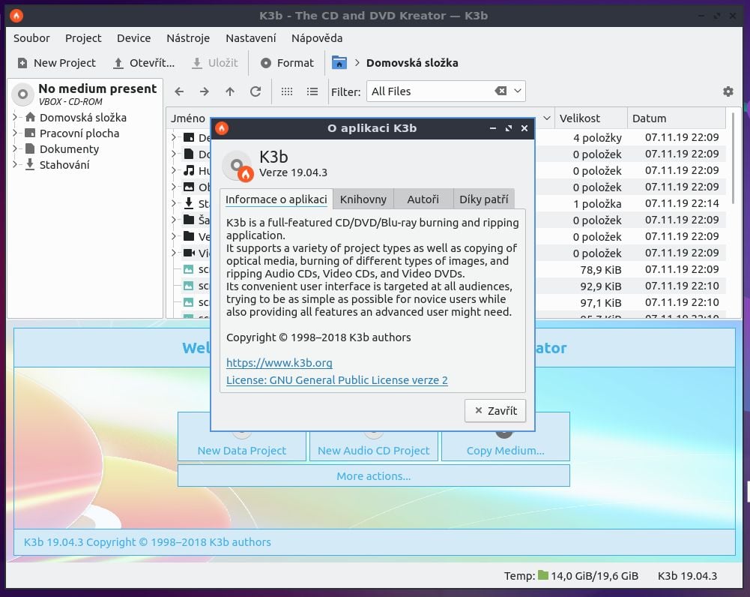750x597 pixels.
Task: Open the https://www.k3b.org link
Action: tap(279, 363)
